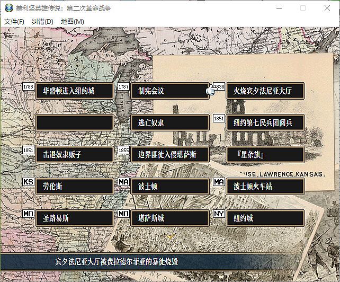Select the 制宪会议 entry
The height and width of the screenshot is (282, 340).
pyautogui.click(x=170, y=91)
